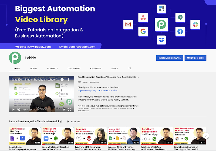Open Create PDF Certificates thumbnail
This screenshot has width=216, height=151.
pos(124,135)
